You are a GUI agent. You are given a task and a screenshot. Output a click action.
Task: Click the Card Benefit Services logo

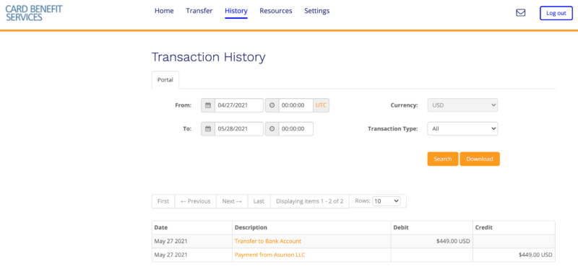34,13
